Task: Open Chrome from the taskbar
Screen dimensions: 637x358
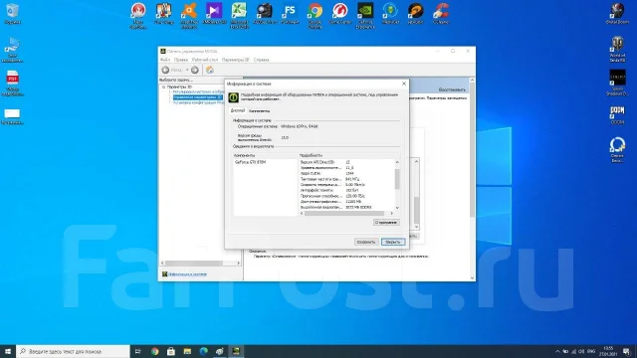Action: 155,351
